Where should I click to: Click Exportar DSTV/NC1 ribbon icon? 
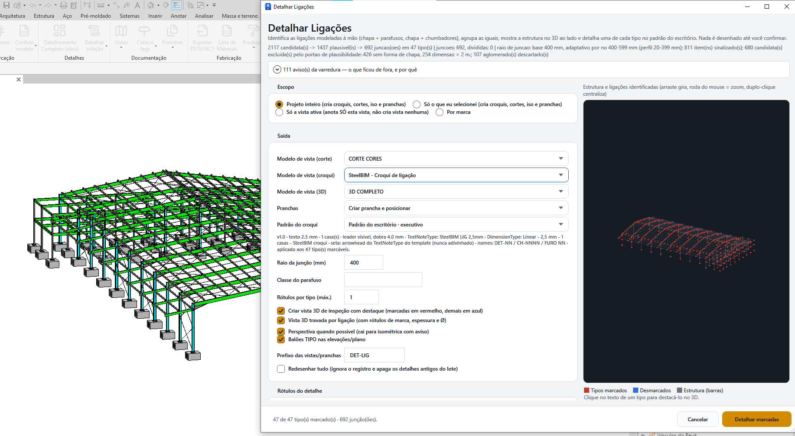pyautogui.click(x=202, y=31)
